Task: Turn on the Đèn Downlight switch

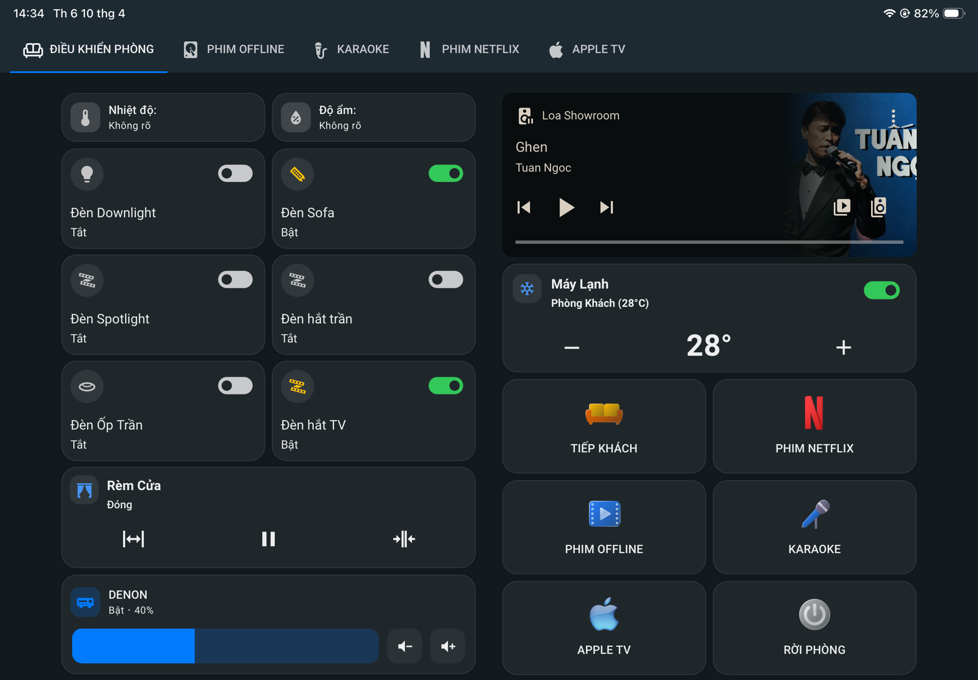Action: pyautogui.click(x=235, y=173)
